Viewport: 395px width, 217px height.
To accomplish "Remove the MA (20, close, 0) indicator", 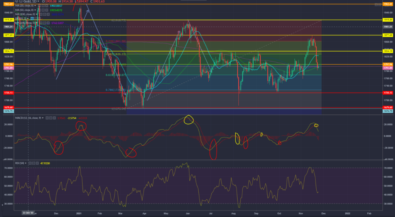I will 47,5.
